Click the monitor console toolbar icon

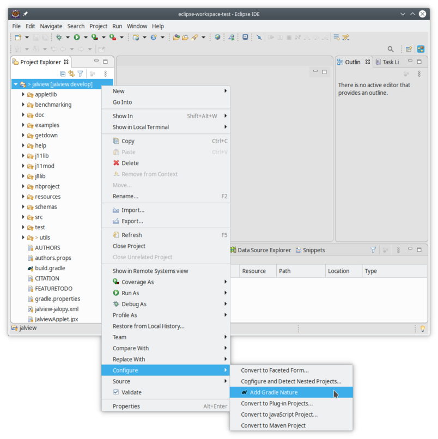(x=245, y=37)
